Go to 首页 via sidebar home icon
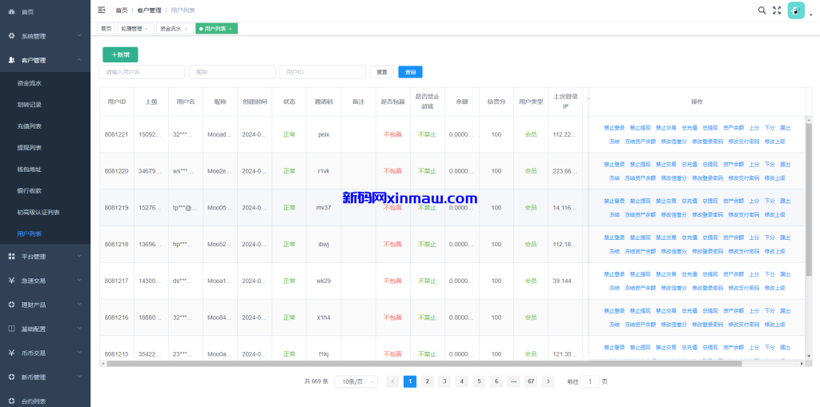This screenshot has height=407, width=820. tap(12, 12)
